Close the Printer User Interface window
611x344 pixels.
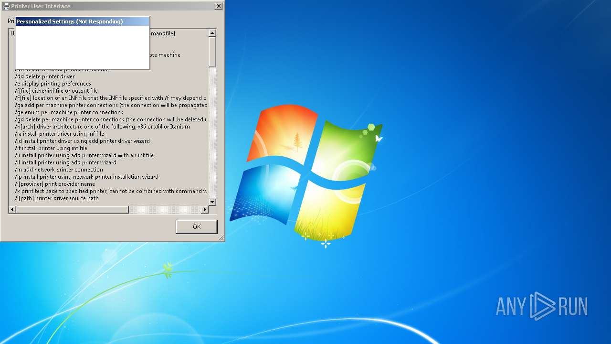tap(218, 6)
